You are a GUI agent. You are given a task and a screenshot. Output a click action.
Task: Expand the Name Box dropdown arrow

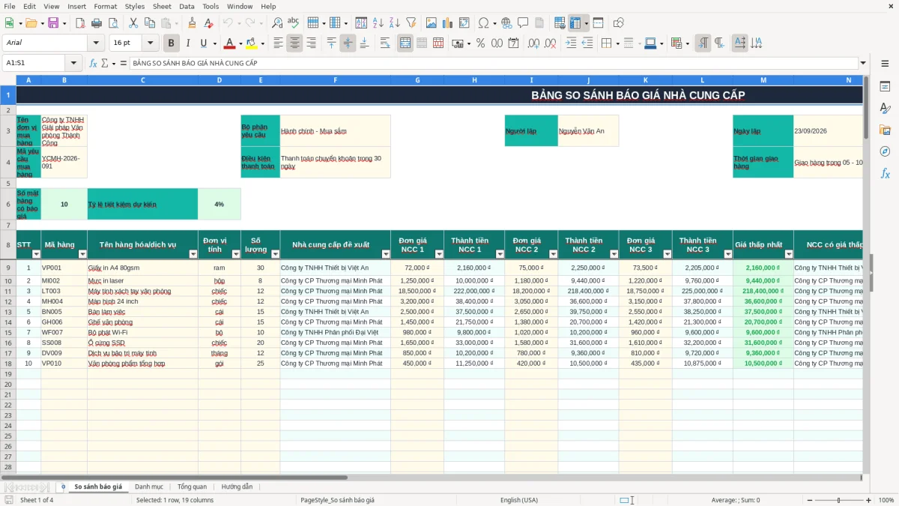73,63
